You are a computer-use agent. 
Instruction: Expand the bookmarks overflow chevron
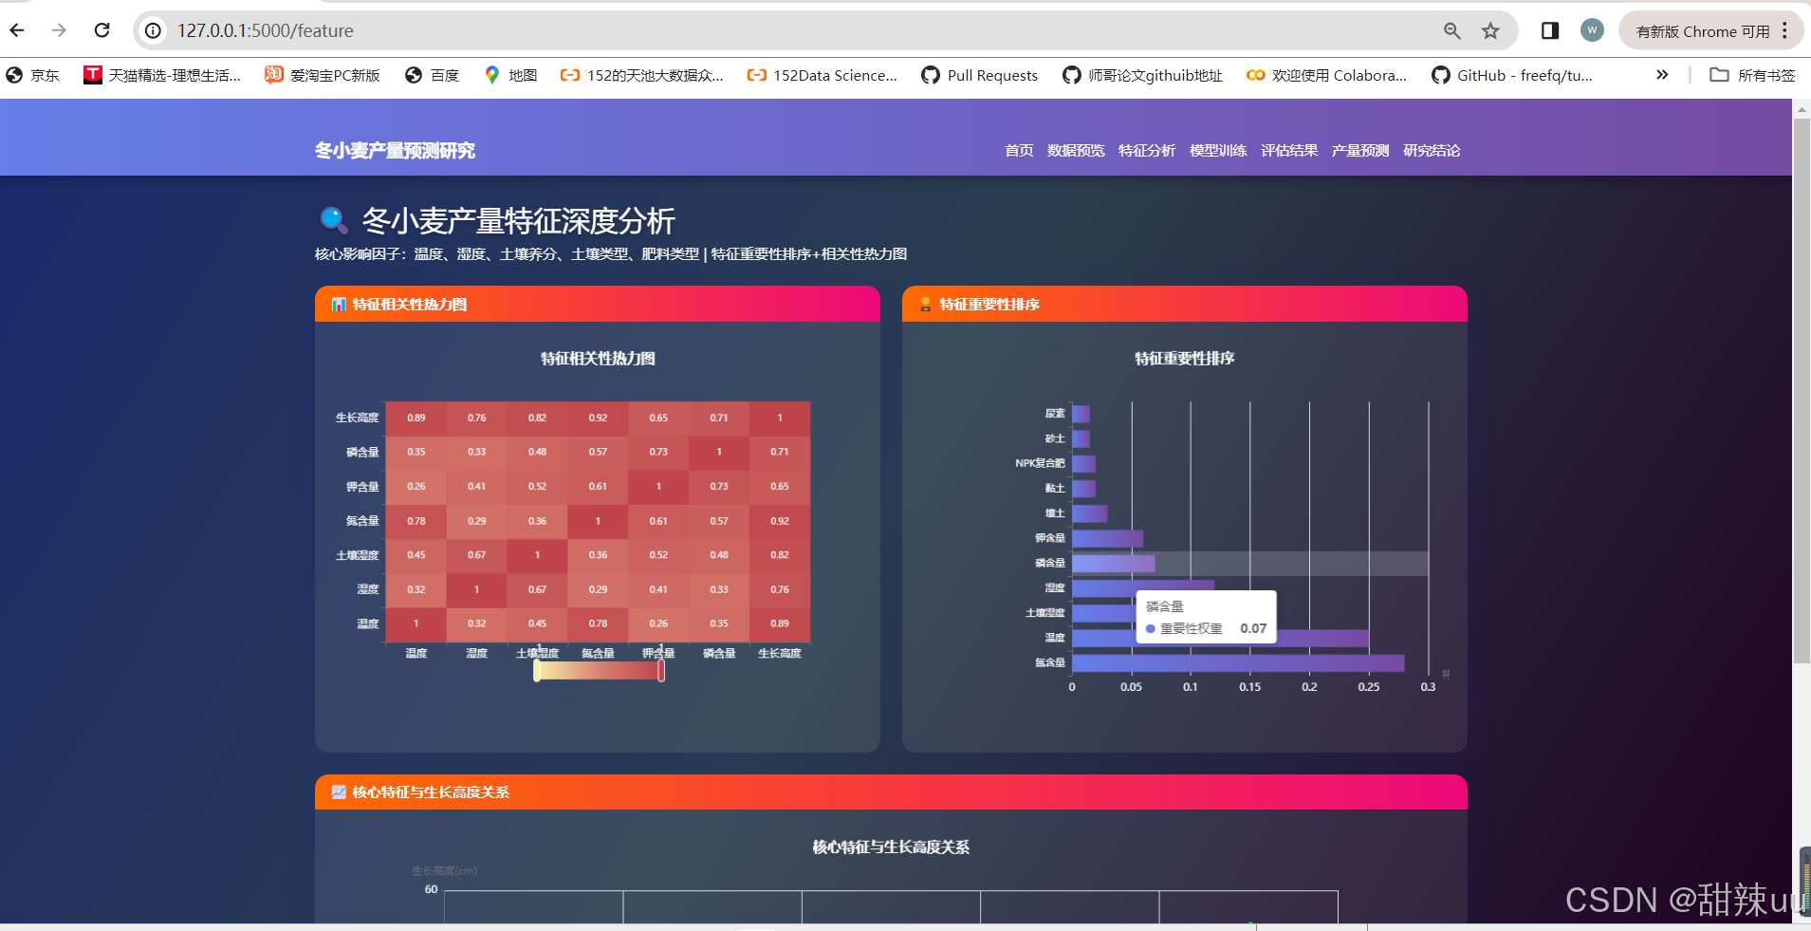[1662, 75]
